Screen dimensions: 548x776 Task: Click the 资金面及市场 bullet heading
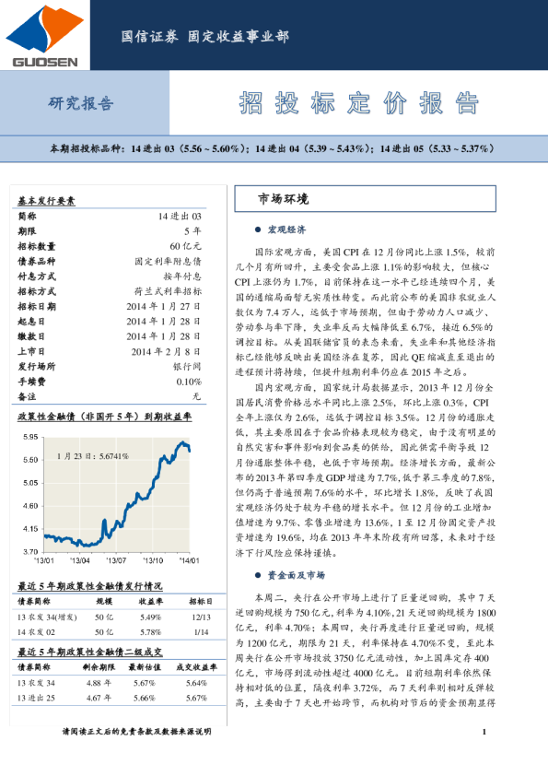point(297,575)
